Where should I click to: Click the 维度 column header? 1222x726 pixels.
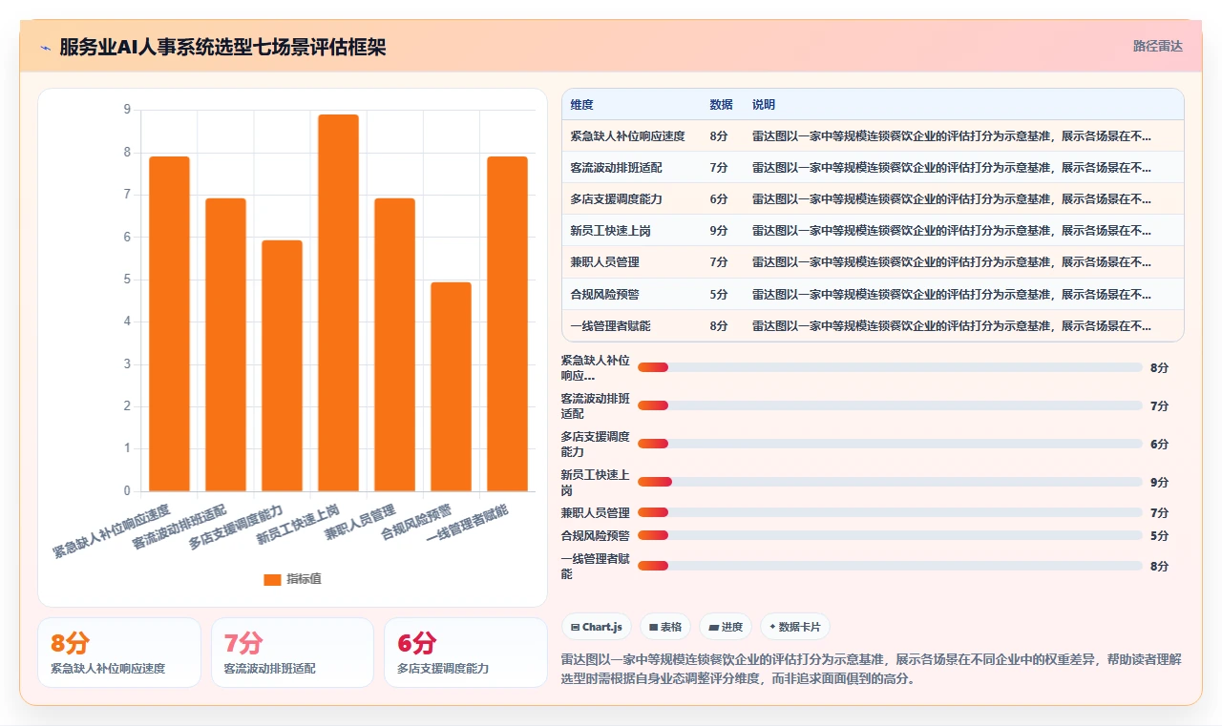581,105
